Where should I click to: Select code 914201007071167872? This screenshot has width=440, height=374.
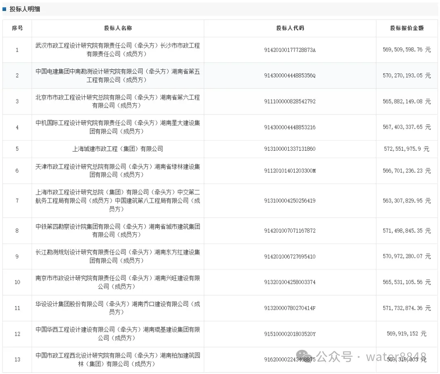click(x=290, y=231)
